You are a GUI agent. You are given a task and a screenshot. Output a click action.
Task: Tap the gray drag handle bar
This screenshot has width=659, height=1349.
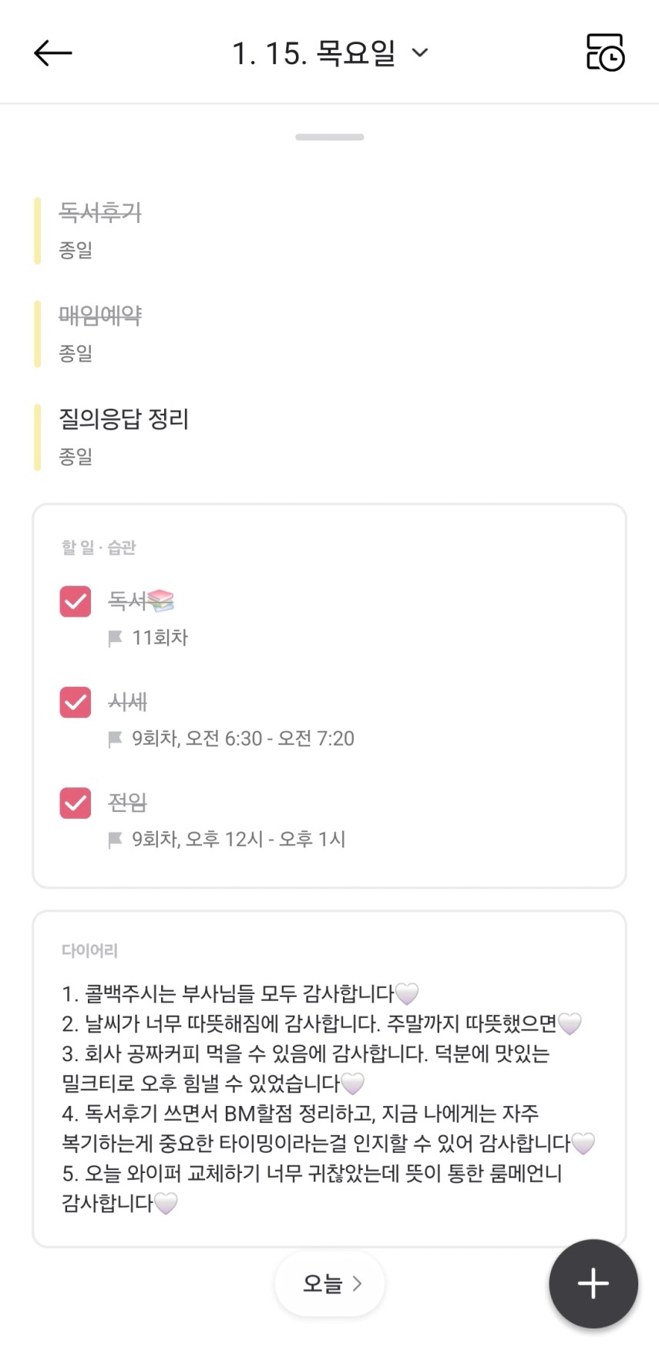pyautogui.click(x=329, y=137)
